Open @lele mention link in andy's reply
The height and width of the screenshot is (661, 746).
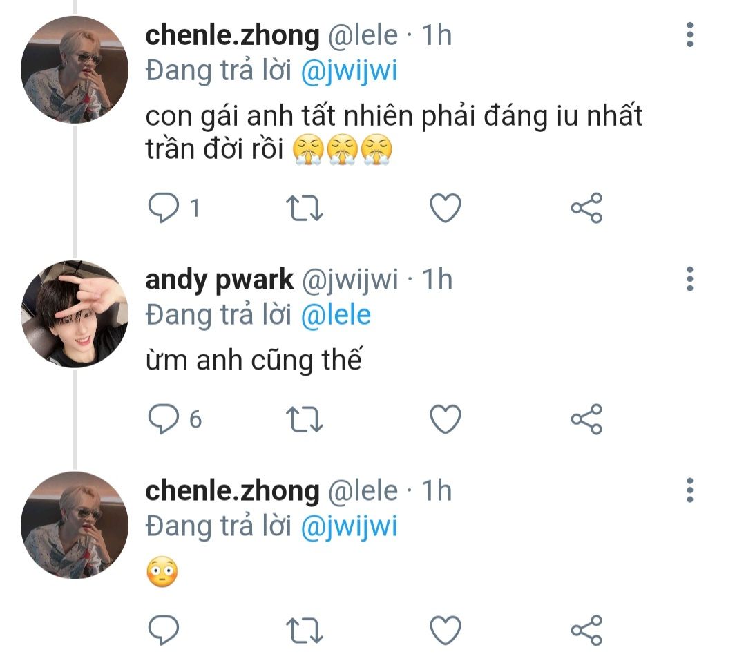(336, 315)
